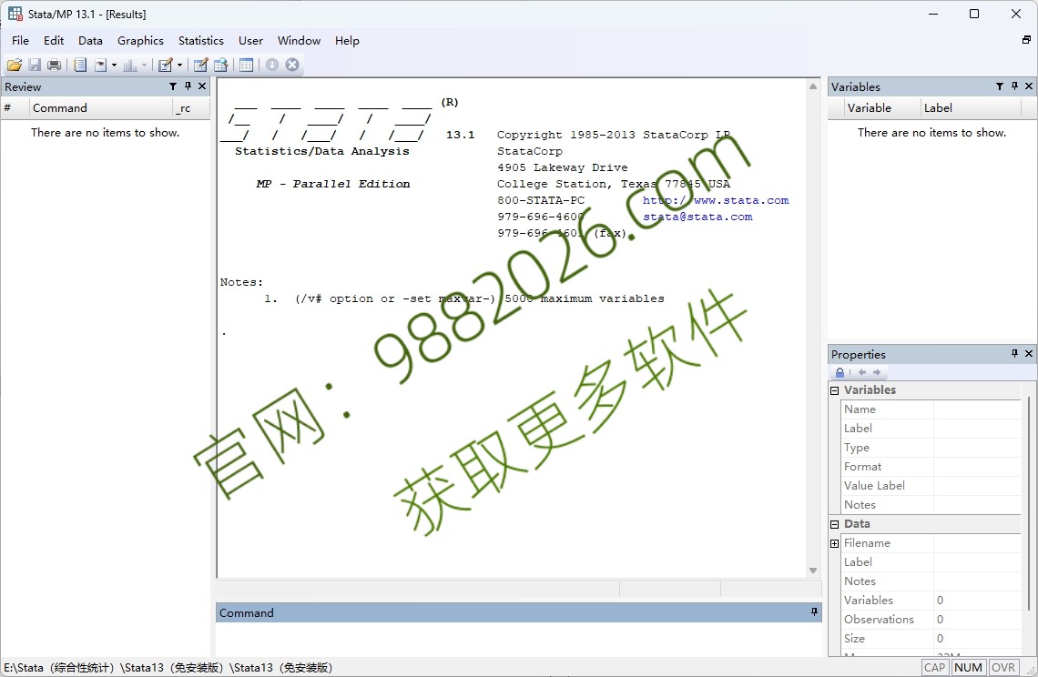Click the Review panel filter icon

[173, 86]
